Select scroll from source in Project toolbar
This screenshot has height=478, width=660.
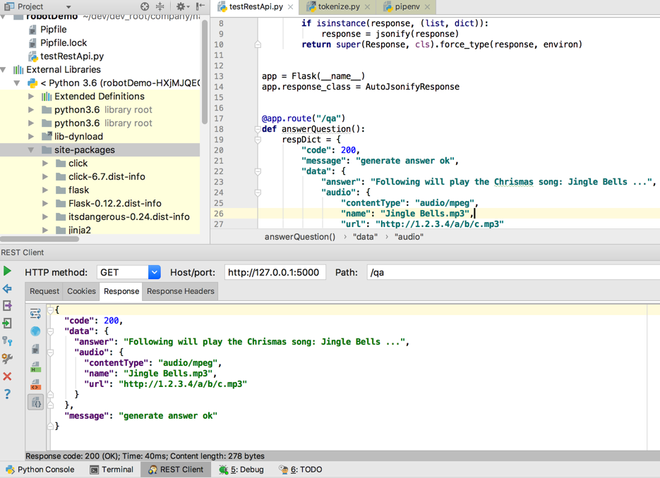(x=143, y=6)
